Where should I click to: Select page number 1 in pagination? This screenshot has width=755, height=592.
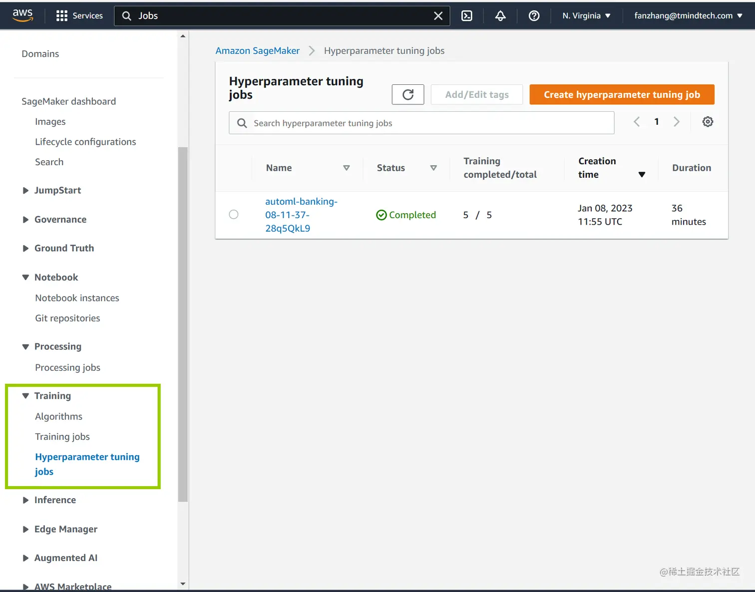pos(657,122)
